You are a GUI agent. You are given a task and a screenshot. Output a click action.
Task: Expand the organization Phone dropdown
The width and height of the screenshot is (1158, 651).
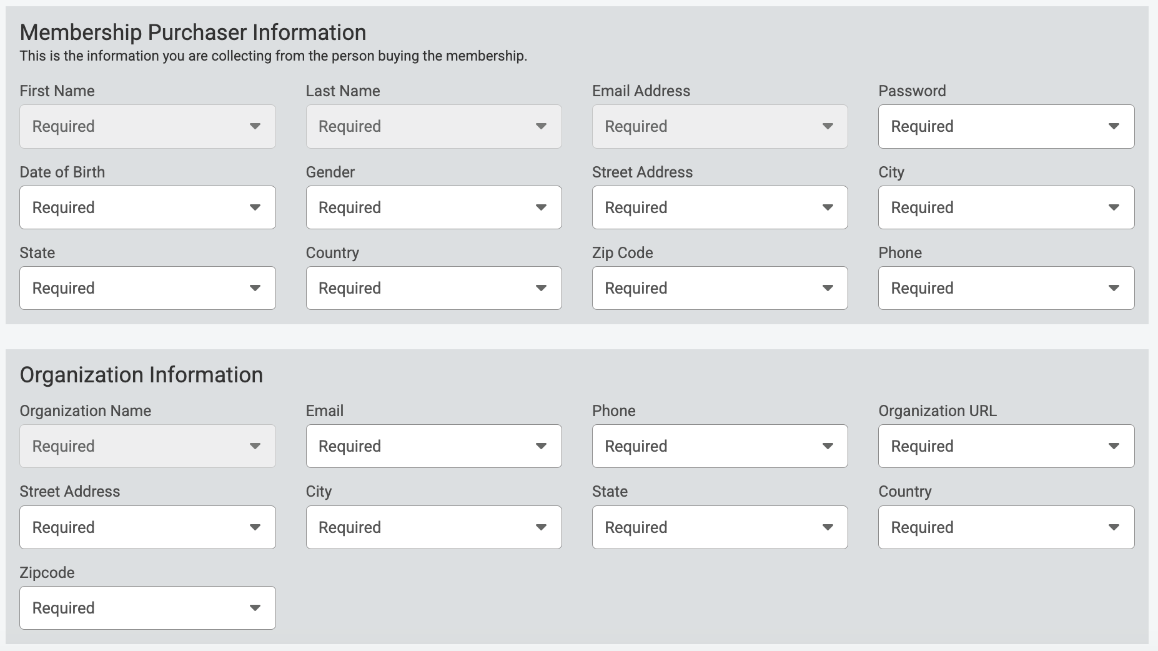[720, 446]
